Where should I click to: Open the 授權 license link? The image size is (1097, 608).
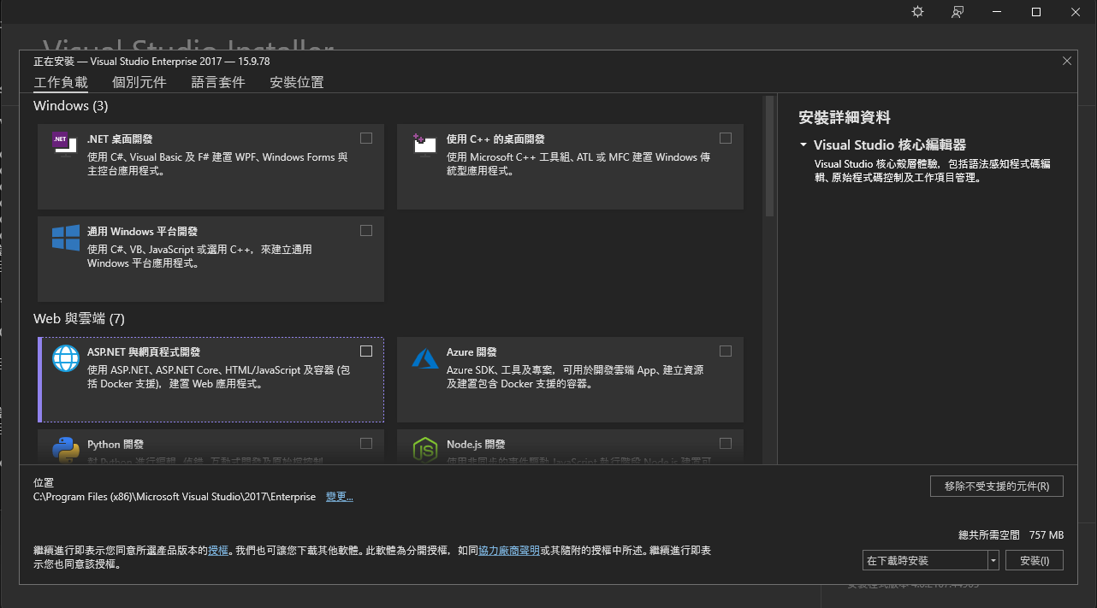[218, 551]
